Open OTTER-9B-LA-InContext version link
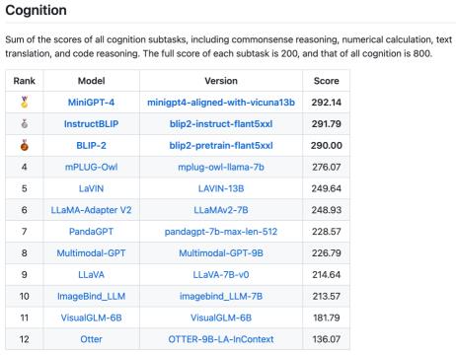Image resolution: width=456 pixels, height=355 pixels. click(x=221, y=339)
